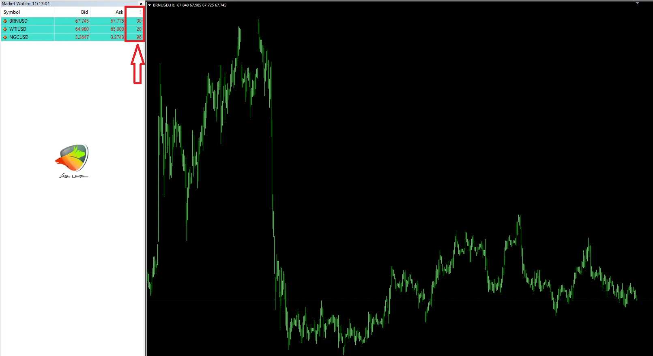
Task: Select the NGCUSD symbol name
Action: click(x=19, y=37)
